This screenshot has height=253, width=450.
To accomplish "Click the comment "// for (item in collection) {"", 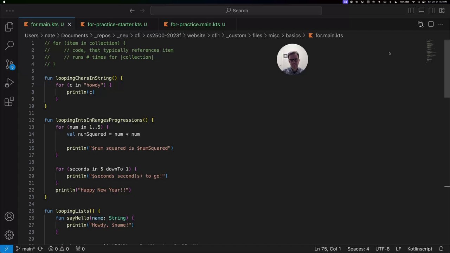I will click(x=85, y=43).
